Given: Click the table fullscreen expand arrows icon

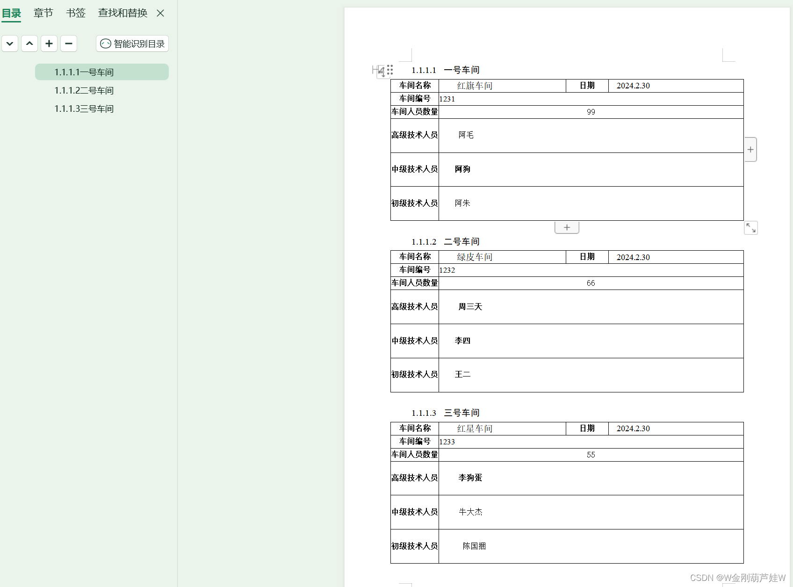Looking at the screenshot, I should tap(750, 228).
